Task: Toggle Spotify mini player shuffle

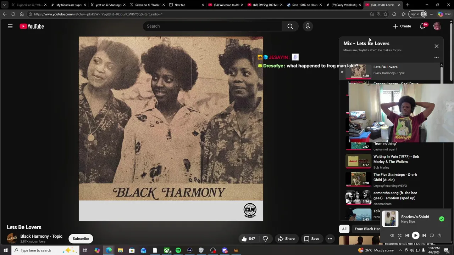Action: click(x=399, y=236)
